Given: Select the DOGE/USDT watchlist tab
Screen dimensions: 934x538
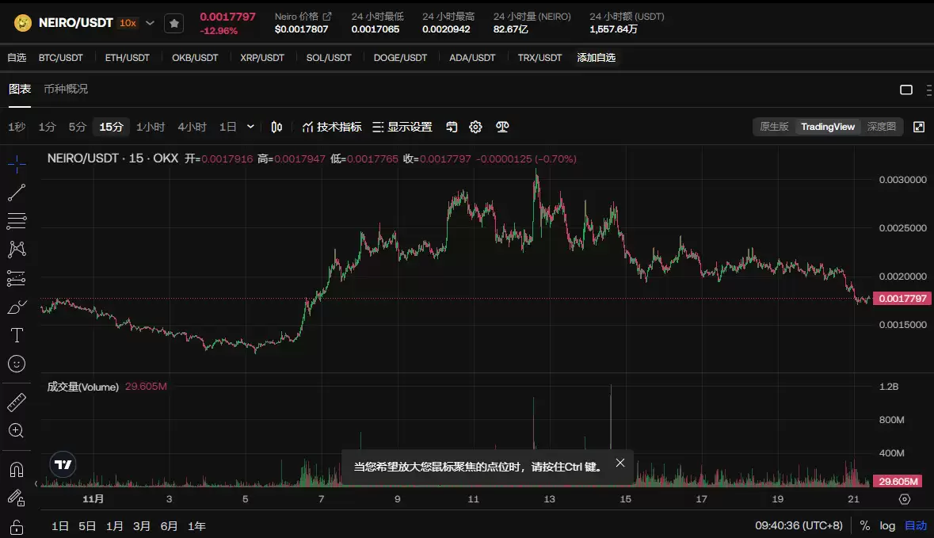Looking at the screenshot, I should click(x=400, y=57).
